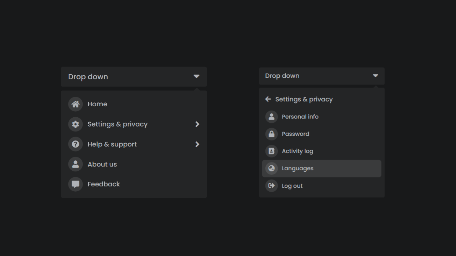456x256 pixels.
Task: Select the Feedback speech bubble icon
Action: click(76, 184)
